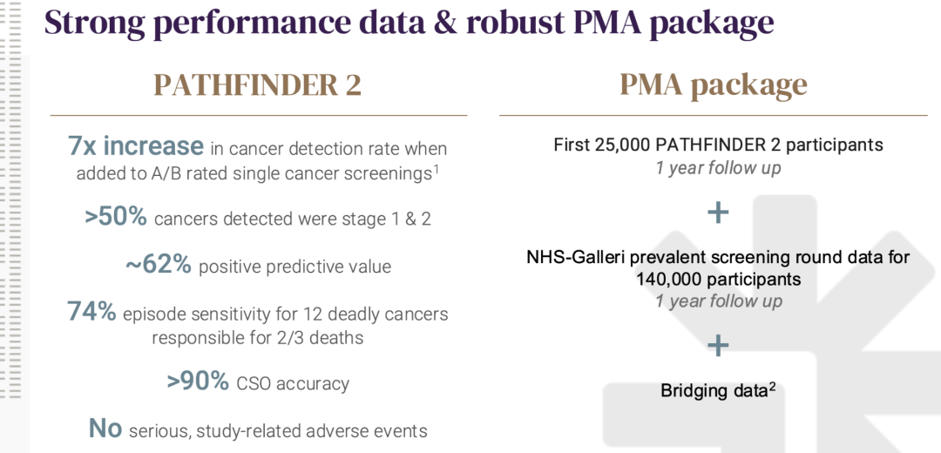
Task: Click footnote 1 superscript after 'screenings'
Action: click(x=436, y=169)
